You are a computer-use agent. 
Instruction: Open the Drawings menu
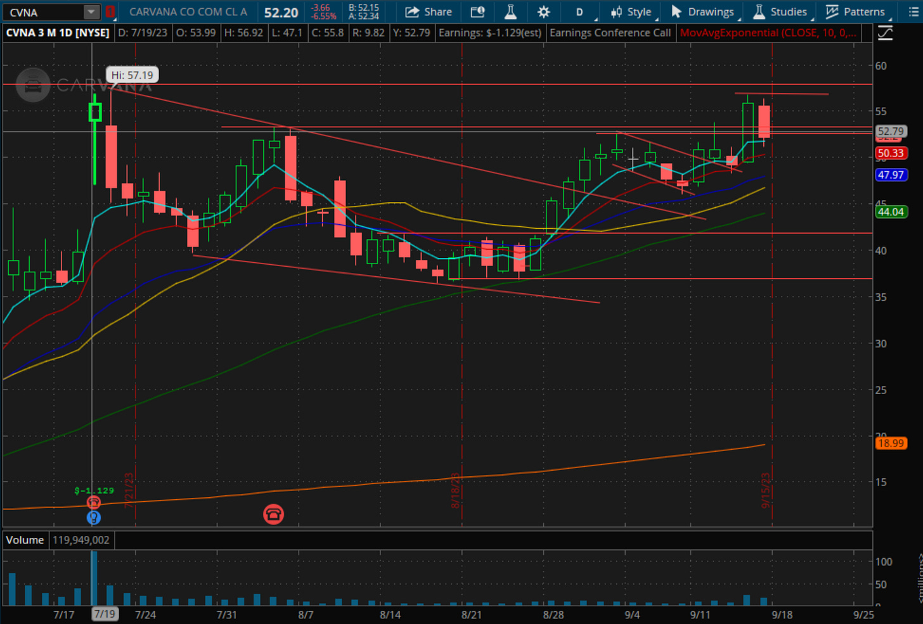click(703, 12)
